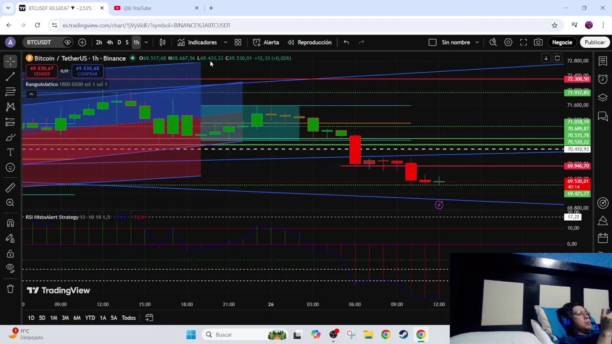
Task: Open the alerts clock panel
Action: (x=603, y=79)
